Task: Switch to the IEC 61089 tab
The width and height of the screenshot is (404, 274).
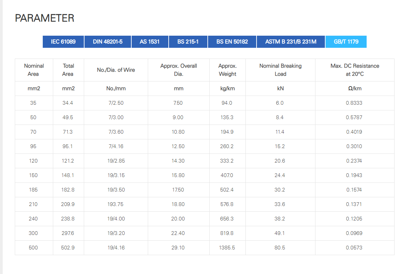Action: click(63, 42)
